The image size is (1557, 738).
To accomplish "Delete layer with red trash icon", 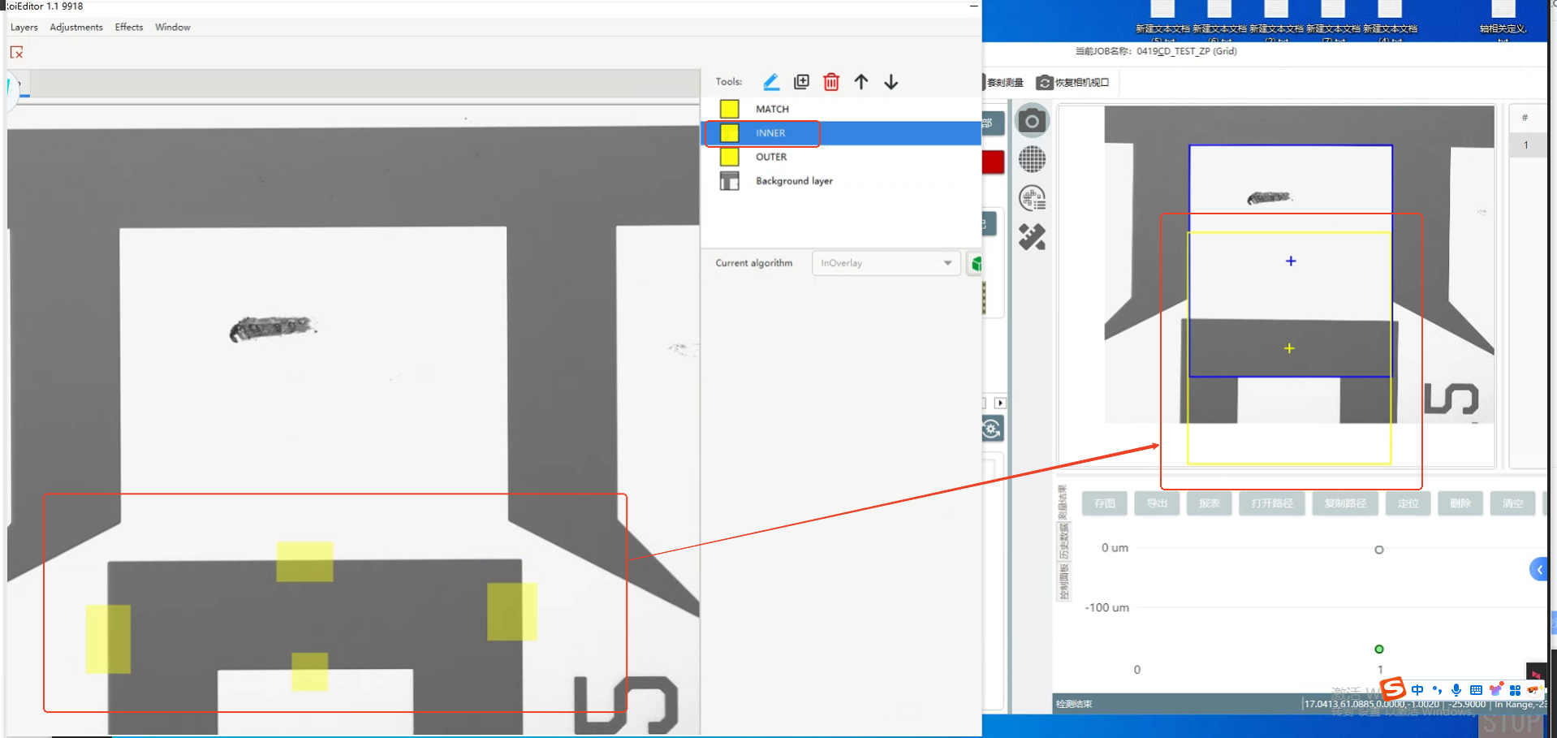I will [830, 82].
